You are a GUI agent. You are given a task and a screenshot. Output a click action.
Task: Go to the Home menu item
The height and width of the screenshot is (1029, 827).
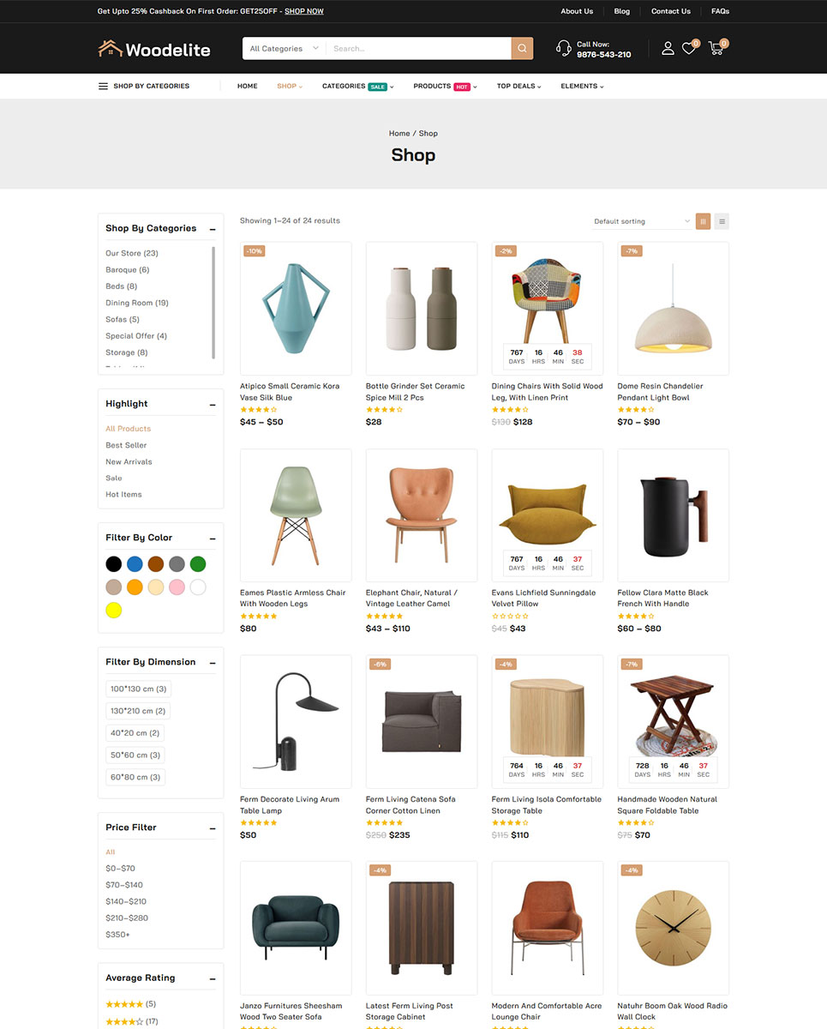[248, 86]
